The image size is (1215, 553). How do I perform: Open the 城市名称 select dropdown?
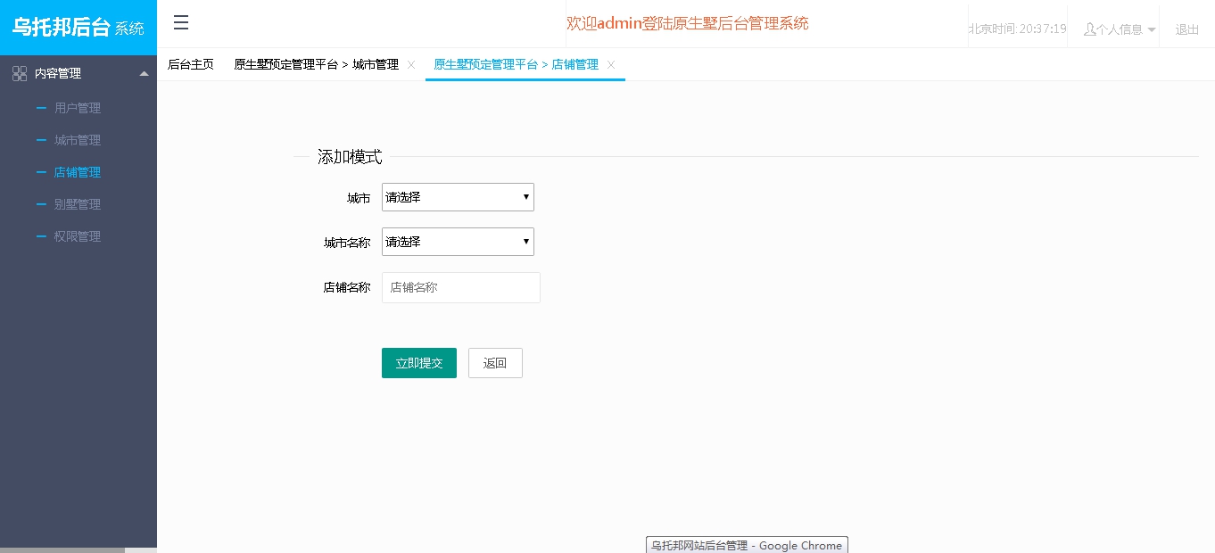[x=458, y=242]
